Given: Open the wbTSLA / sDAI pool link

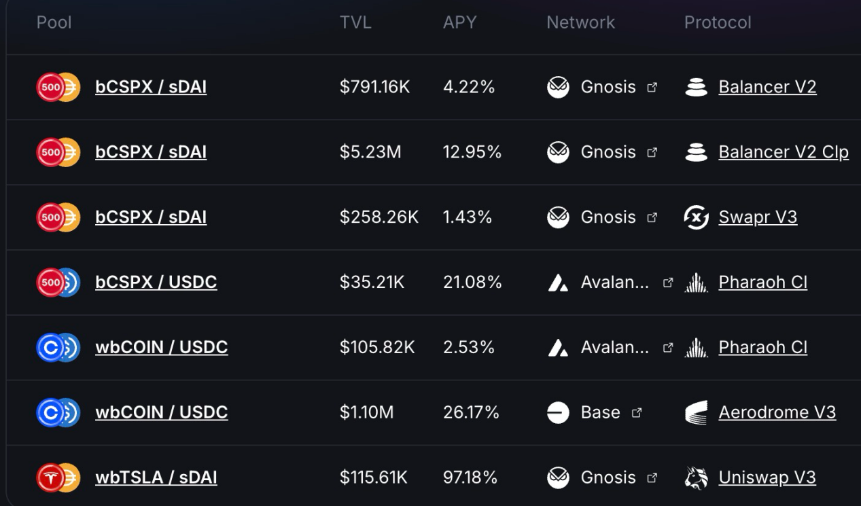Looking at the screenshot, I should tap(156, 477).
